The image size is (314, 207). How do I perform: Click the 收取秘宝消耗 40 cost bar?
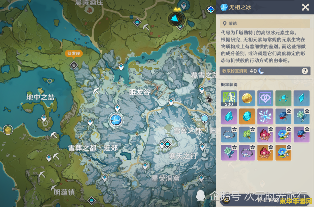tap(265, 71)
